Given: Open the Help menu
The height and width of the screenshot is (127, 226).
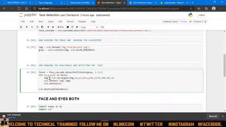Looking at the screenshot, I should pyautogui.click(x=93, y=22).
